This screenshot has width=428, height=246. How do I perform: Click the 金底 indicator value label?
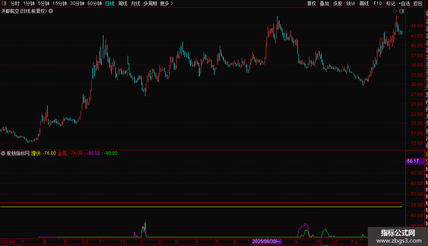click(70, 153)
